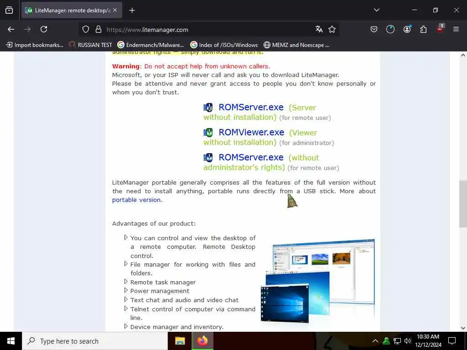Open the list all tabs chevron
Screen dimensions: 467x350
[x=376, y=10]
